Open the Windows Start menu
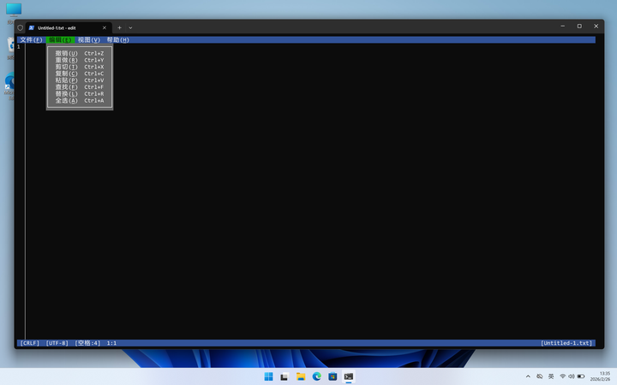The image size is (617, 385). [269, 376]
